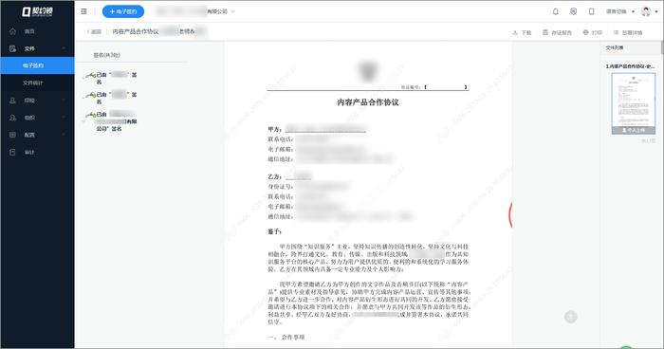This screenshot has height=349, width=664.
Task: Expand the 组织 organization sidebar section
Action: pos(37,118)
